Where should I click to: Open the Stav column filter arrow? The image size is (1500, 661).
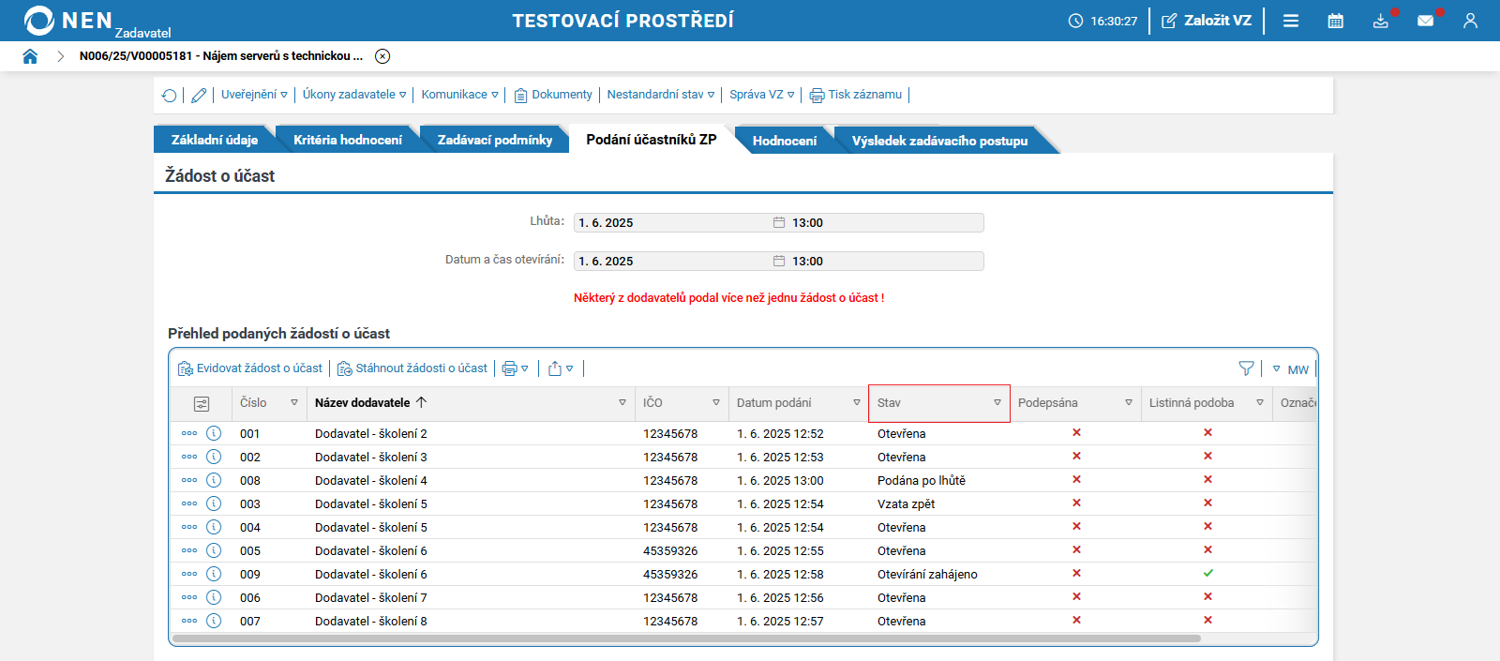(997, 403)
